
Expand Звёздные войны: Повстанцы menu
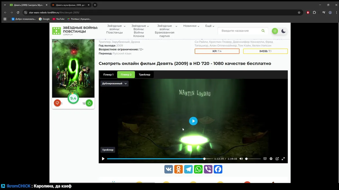116,29
